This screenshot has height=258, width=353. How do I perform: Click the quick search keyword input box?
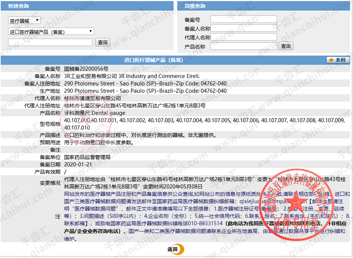(50, 42)
